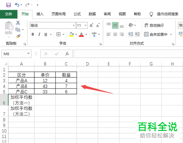Click the Orientation text rotation icon

click(x=131, y=25)
